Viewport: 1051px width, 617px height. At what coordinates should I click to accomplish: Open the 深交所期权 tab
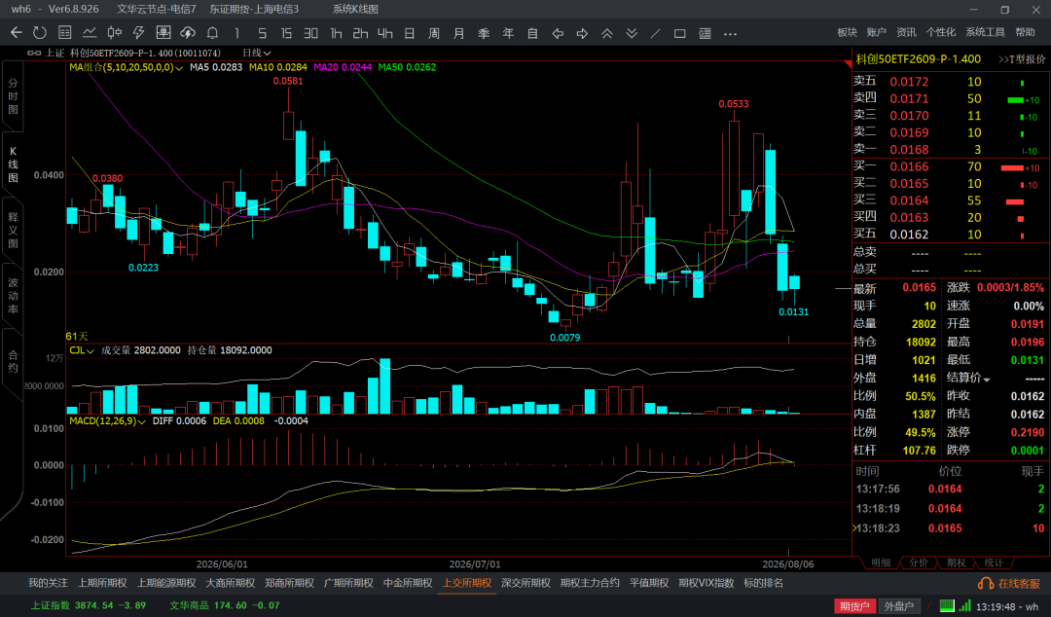click(525, 583)
